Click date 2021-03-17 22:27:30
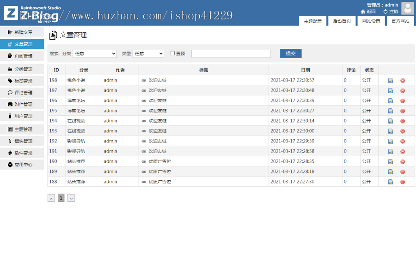The width and height of the screenshot is (416, 278). [293, 182]
